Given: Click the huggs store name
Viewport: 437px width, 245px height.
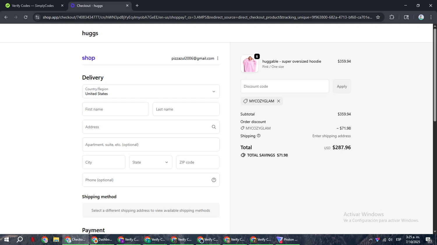Looking at the screenshot, I should click(90, 33).
